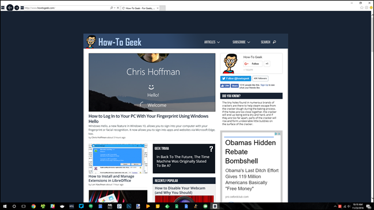The image size is (374, 210).
Task: Open the taskbar clock and date
Action: coord(358,206)
